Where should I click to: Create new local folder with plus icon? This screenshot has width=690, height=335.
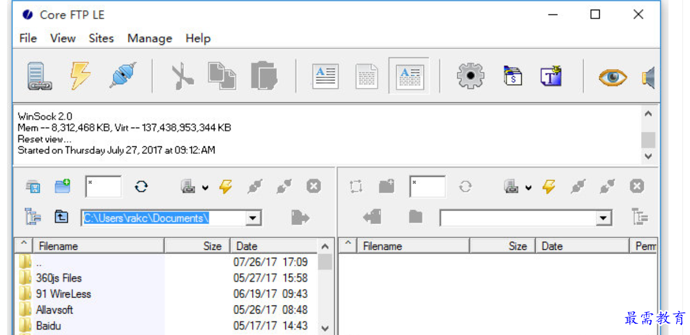63,186
